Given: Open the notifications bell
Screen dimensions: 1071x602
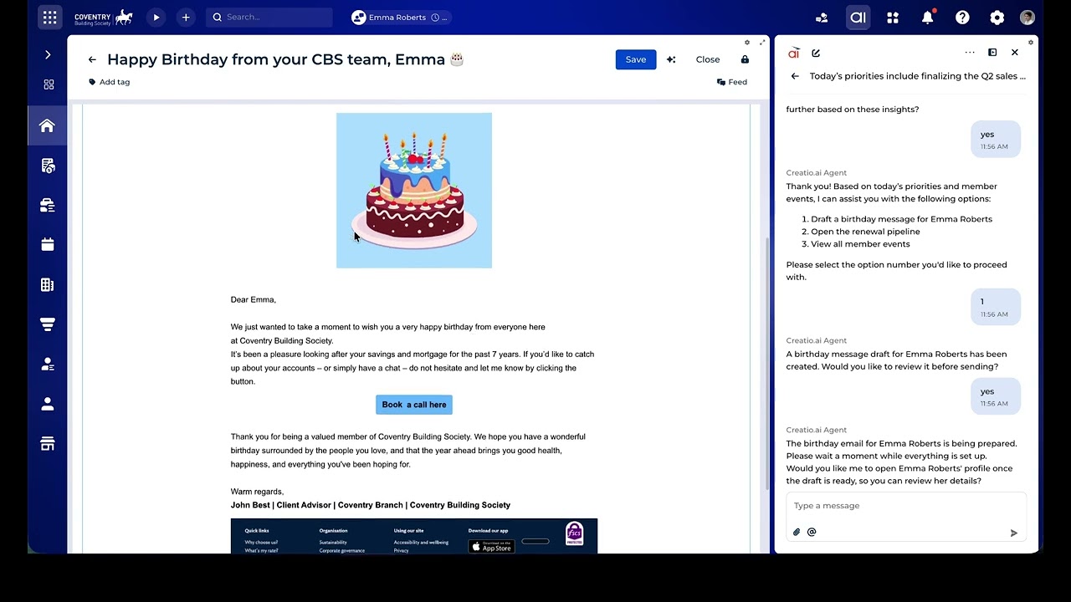Looking at the screenshot, I should tap(928, 18).
